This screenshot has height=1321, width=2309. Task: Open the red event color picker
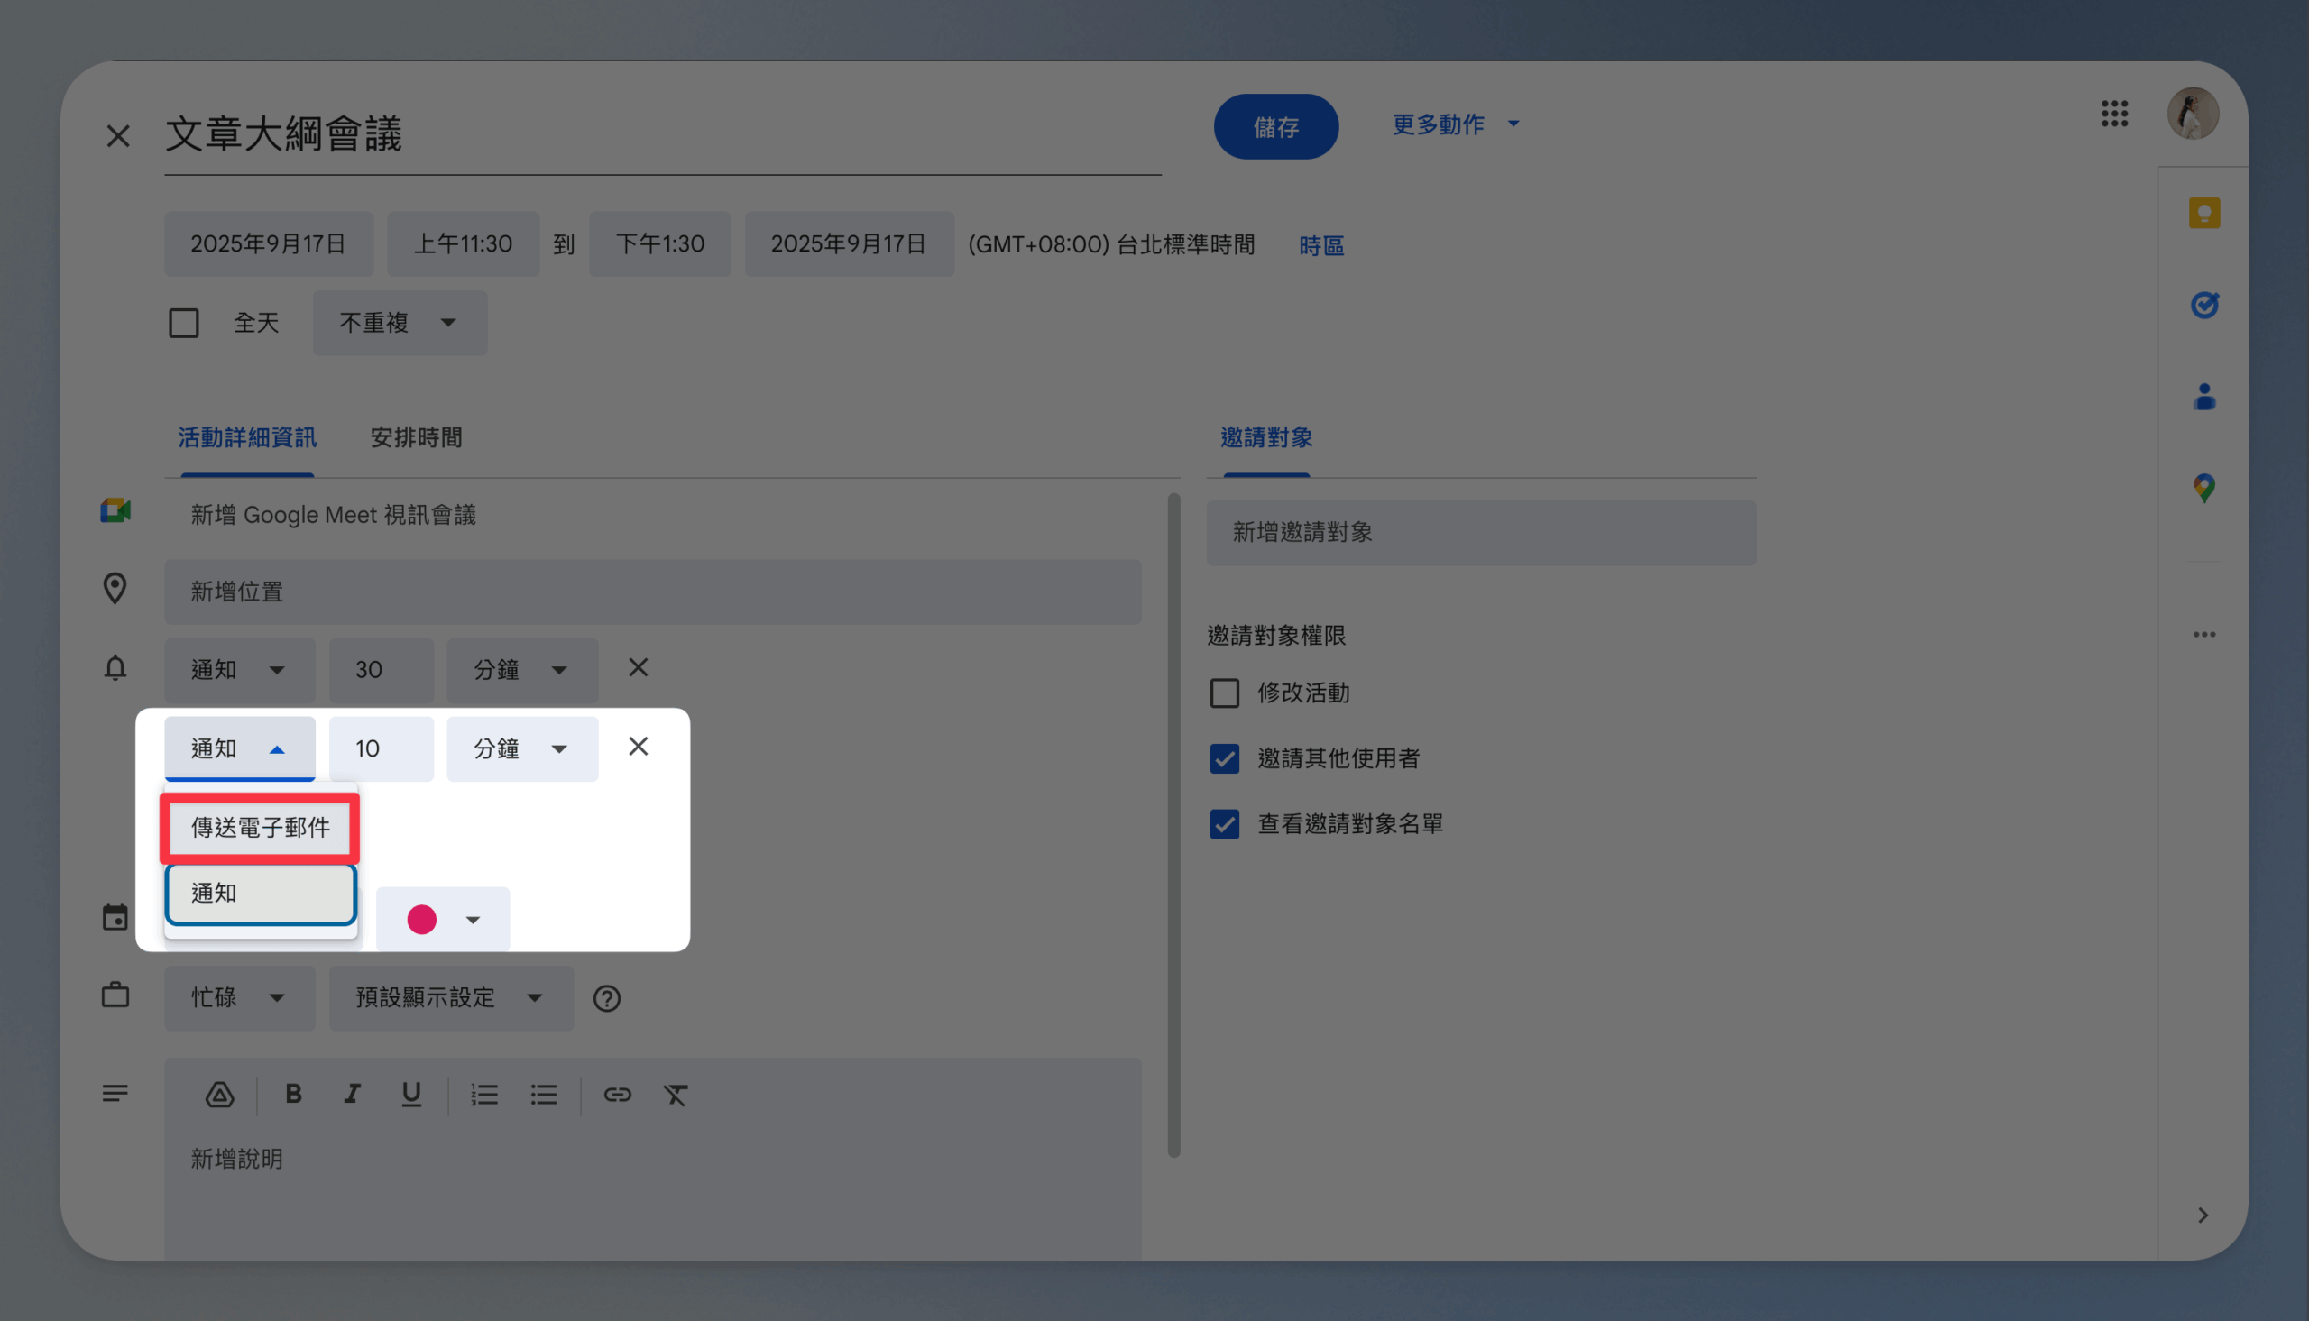pos(443,920)
